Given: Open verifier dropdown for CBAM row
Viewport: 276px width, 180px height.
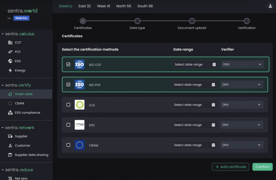Looking at the screenshot, I should (x=242, y=145).
